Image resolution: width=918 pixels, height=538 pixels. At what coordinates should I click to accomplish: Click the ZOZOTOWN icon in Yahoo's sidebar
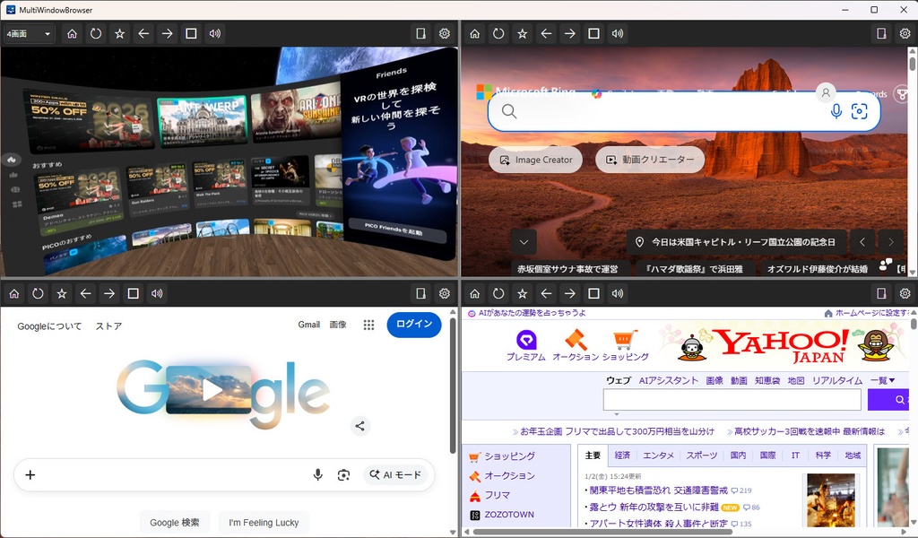point(474,514)
